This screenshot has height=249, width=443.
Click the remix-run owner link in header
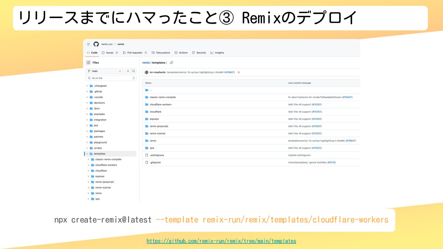pos(107,44)
